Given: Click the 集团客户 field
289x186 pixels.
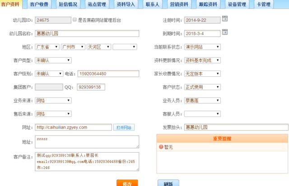Looking at the screenshot, I should pyautogui.click(x=49, y=87).
